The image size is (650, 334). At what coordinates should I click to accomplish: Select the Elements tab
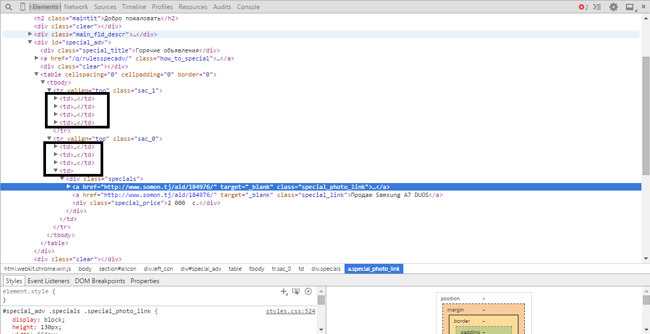(x=45, y=7)
